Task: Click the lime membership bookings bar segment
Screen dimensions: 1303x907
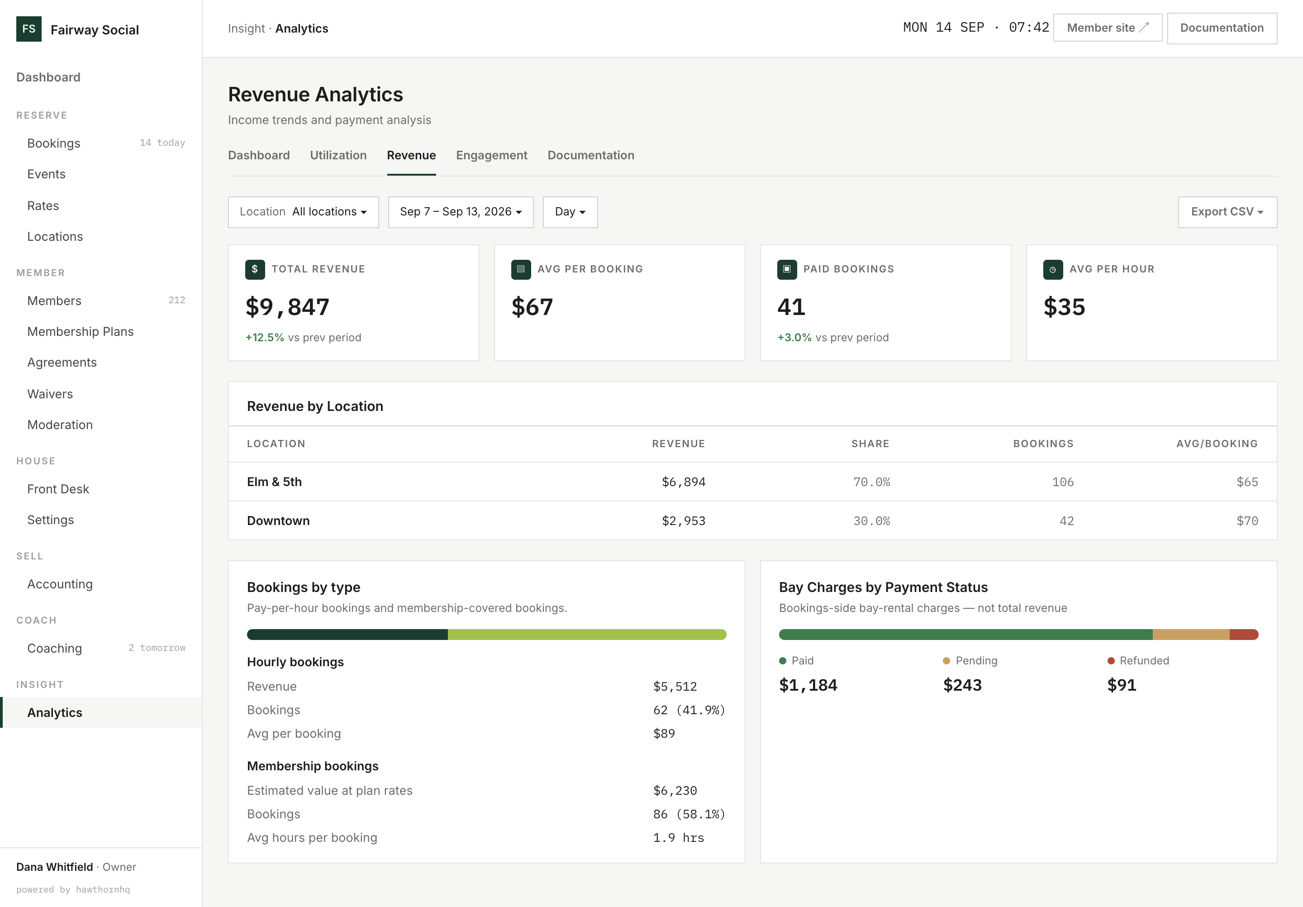Action: [x=587, y=635]
